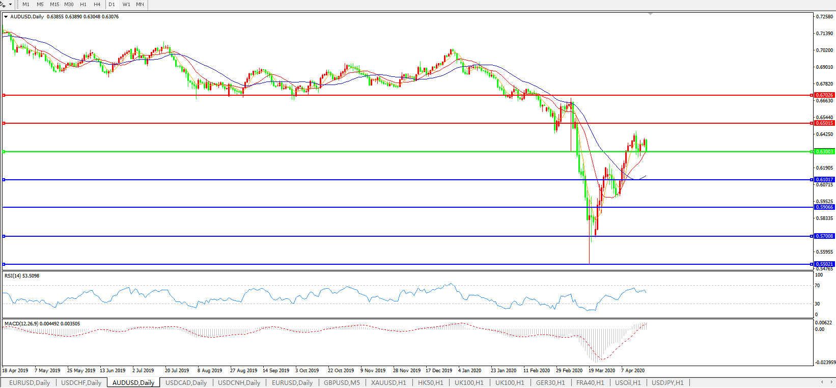The height and width of the screenshot is (388, 836).
Task: Click the RSI(14) indicator label
Action: coord(21,276)
